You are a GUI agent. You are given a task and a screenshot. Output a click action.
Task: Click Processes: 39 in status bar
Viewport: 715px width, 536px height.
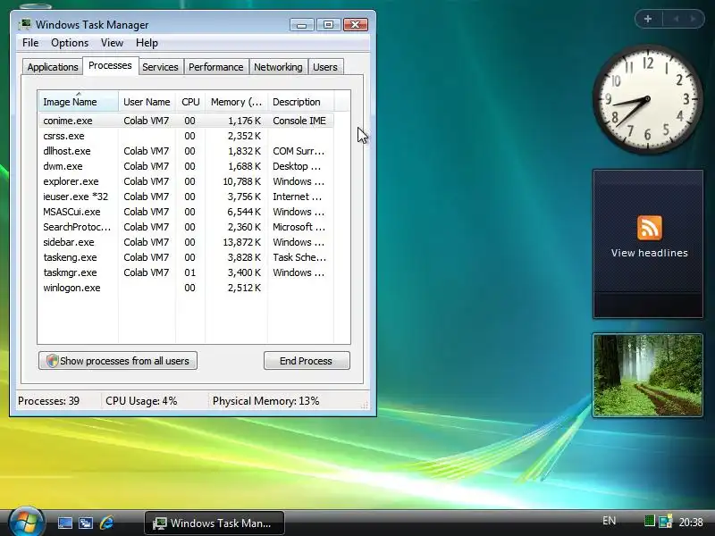tap(48, 401)
